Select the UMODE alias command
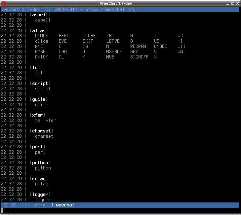241x215 pixels. 160,46
